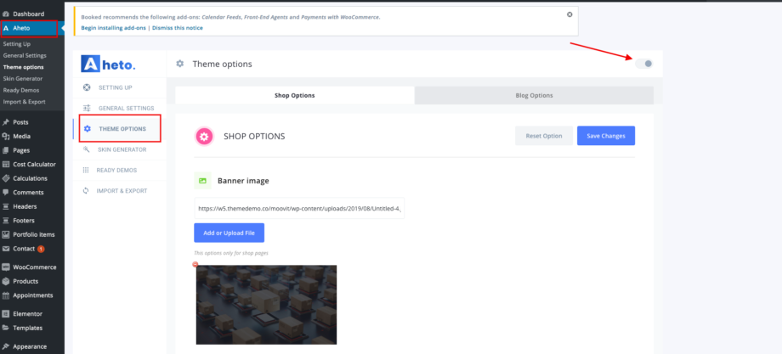Click the Import & Export sync icon
The image size is (782, 354).
pyautogui.click(x=86, y=191)
